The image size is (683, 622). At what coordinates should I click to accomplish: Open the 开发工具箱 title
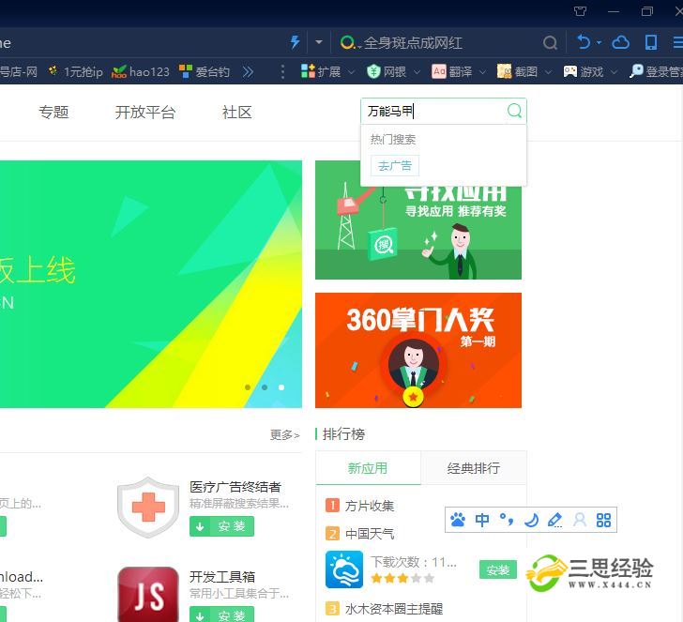pyautogui.click(x=222, y=577)
